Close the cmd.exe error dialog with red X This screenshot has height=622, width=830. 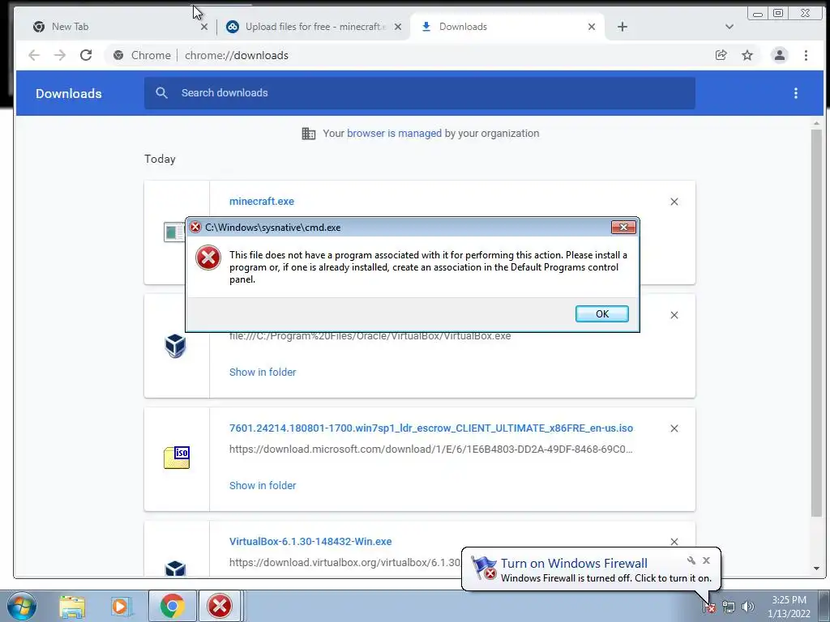click(623, 227)
